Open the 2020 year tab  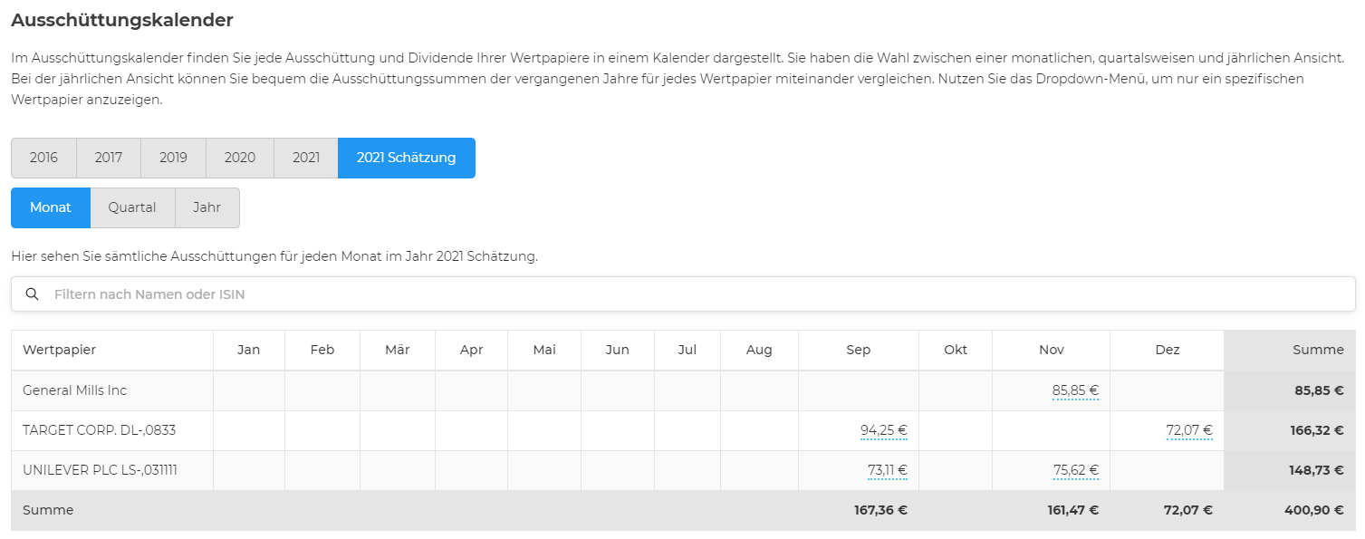click(x=240, y=158)
